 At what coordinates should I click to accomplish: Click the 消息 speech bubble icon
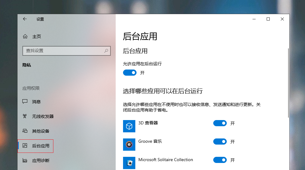coord(25,101)
